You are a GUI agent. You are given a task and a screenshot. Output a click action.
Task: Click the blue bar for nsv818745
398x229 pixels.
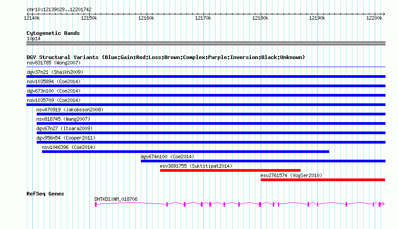tap(211, 123)
